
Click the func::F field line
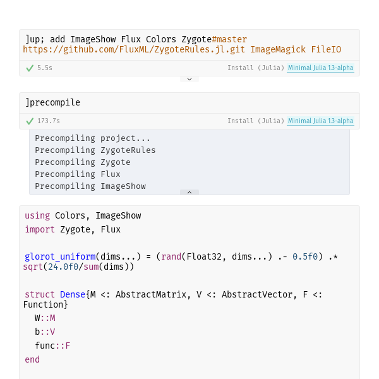52,346
